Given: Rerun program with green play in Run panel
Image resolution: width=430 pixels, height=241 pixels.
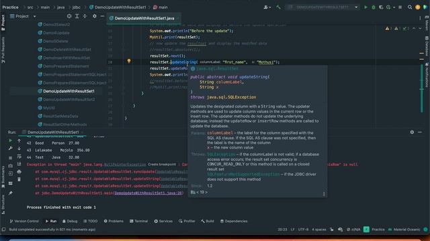Looking at the screenshot, I should point(11,141).
